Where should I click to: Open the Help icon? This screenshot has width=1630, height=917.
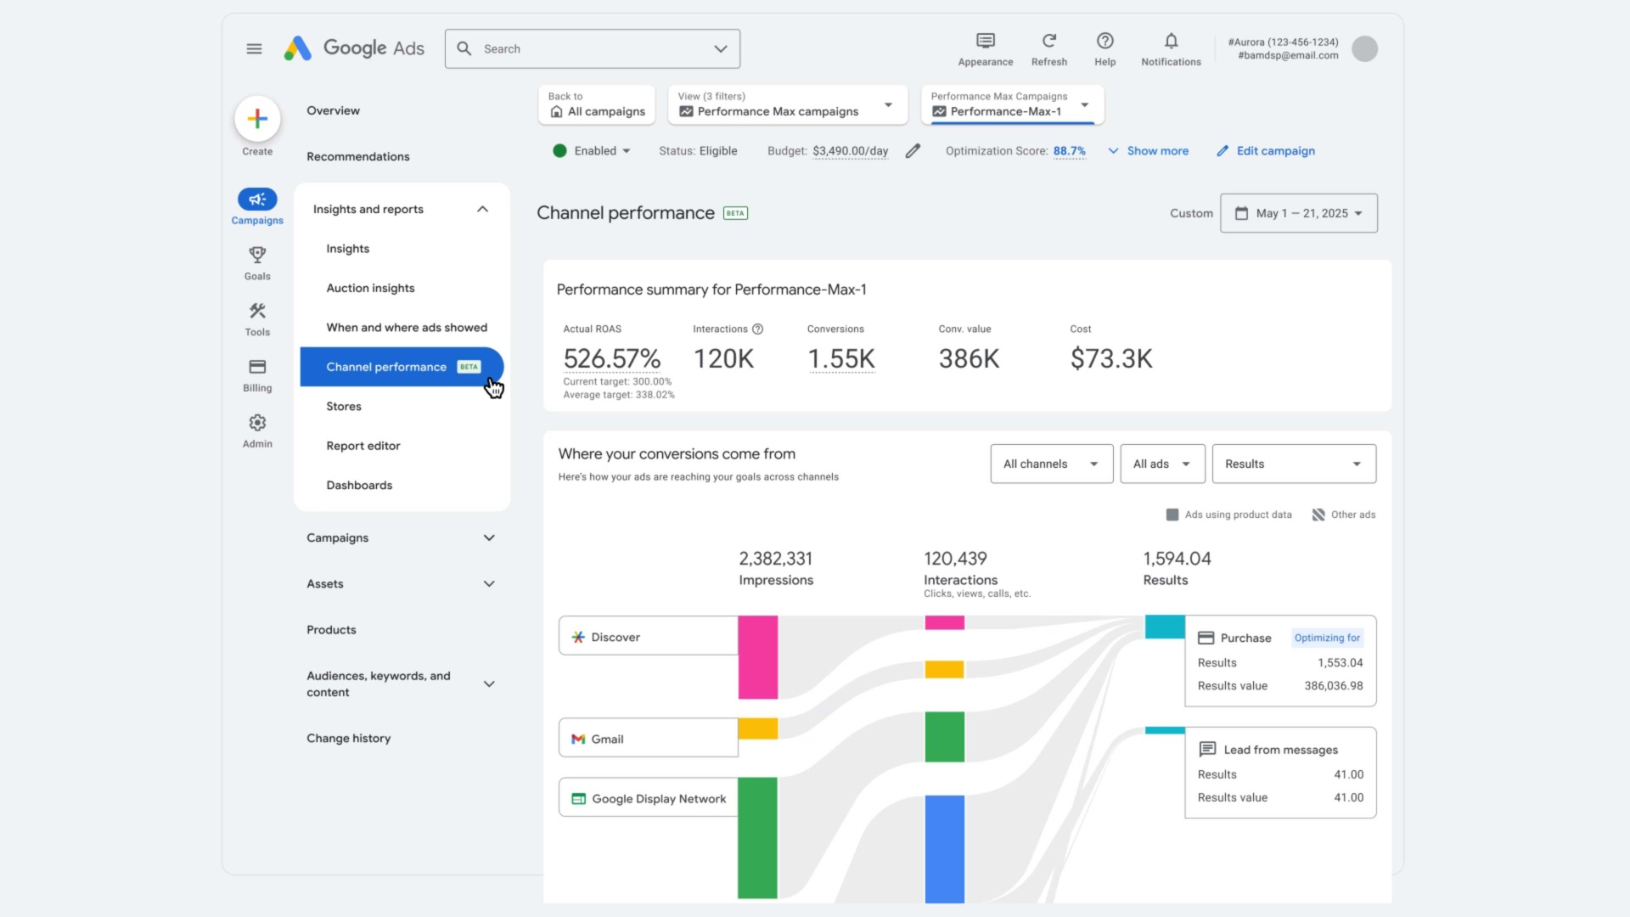pyautogui.click(x=1104, y=40)
